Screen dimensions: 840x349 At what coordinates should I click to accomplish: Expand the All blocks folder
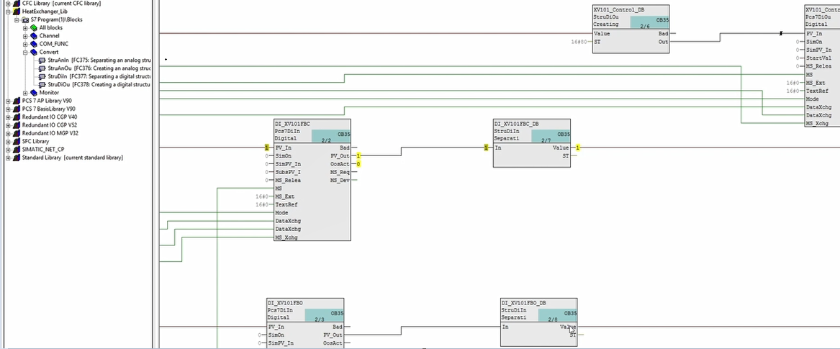(x=25, y=27)
